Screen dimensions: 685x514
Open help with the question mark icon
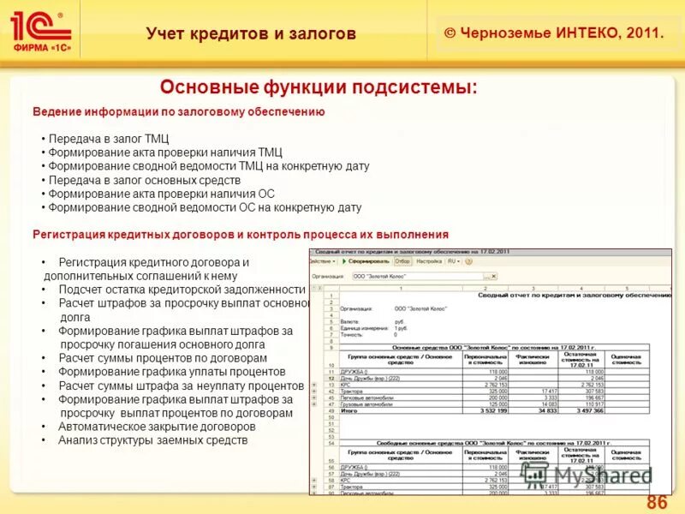click(x=467, y=261)
